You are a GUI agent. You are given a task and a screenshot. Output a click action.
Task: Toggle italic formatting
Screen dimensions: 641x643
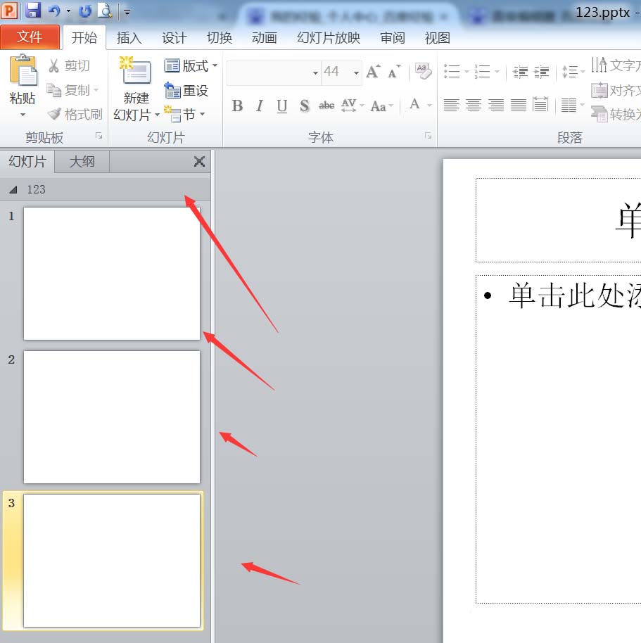coord(259,106)
